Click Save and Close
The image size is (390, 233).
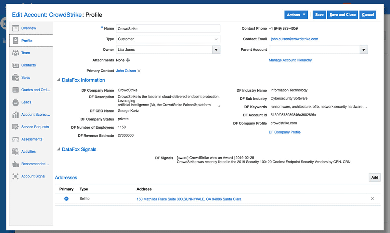(x=343, y=15)
